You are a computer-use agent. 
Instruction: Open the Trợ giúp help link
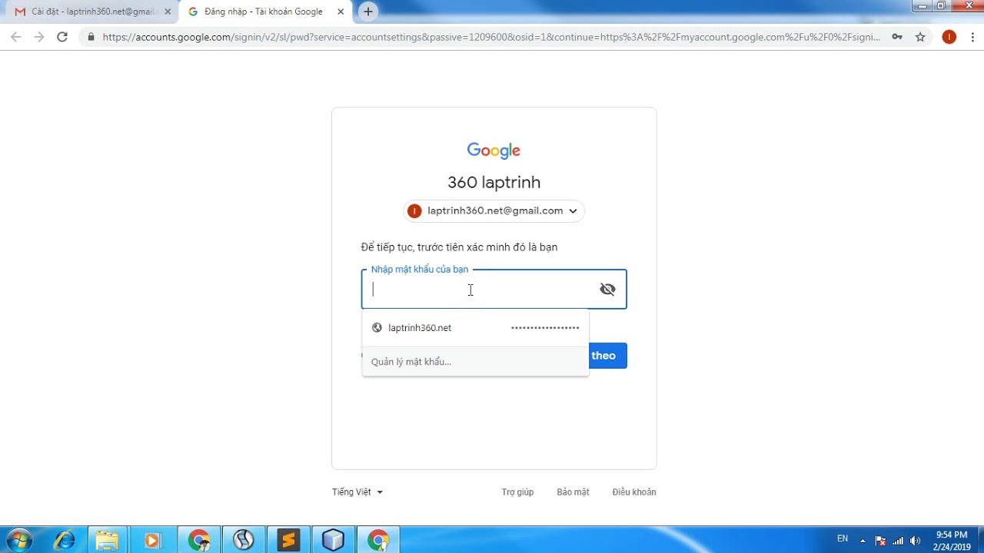pyautogui.click(x=517, y=492)
